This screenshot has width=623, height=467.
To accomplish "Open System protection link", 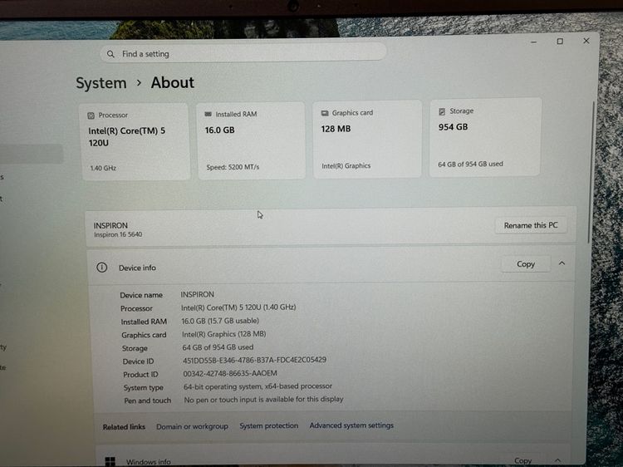I will pos(268,425).
